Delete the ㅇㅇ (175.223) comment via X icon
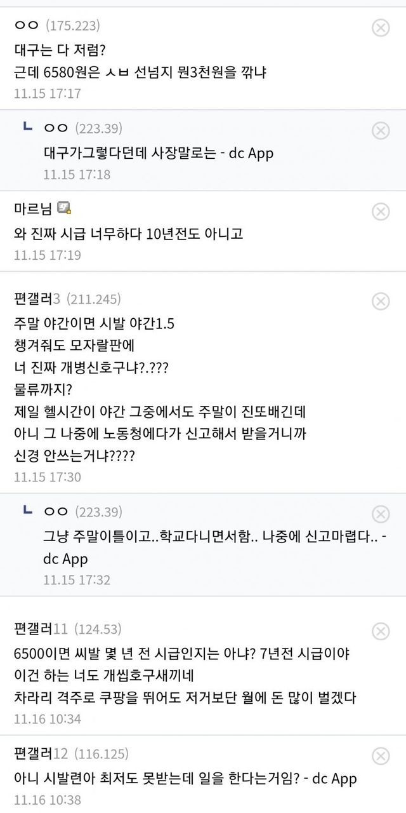The width and height of the screenshot is (406, 813). [x=379, y=27]
